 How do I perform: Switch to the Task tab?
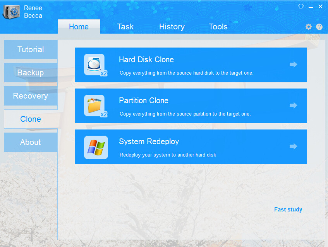point(125,27)
